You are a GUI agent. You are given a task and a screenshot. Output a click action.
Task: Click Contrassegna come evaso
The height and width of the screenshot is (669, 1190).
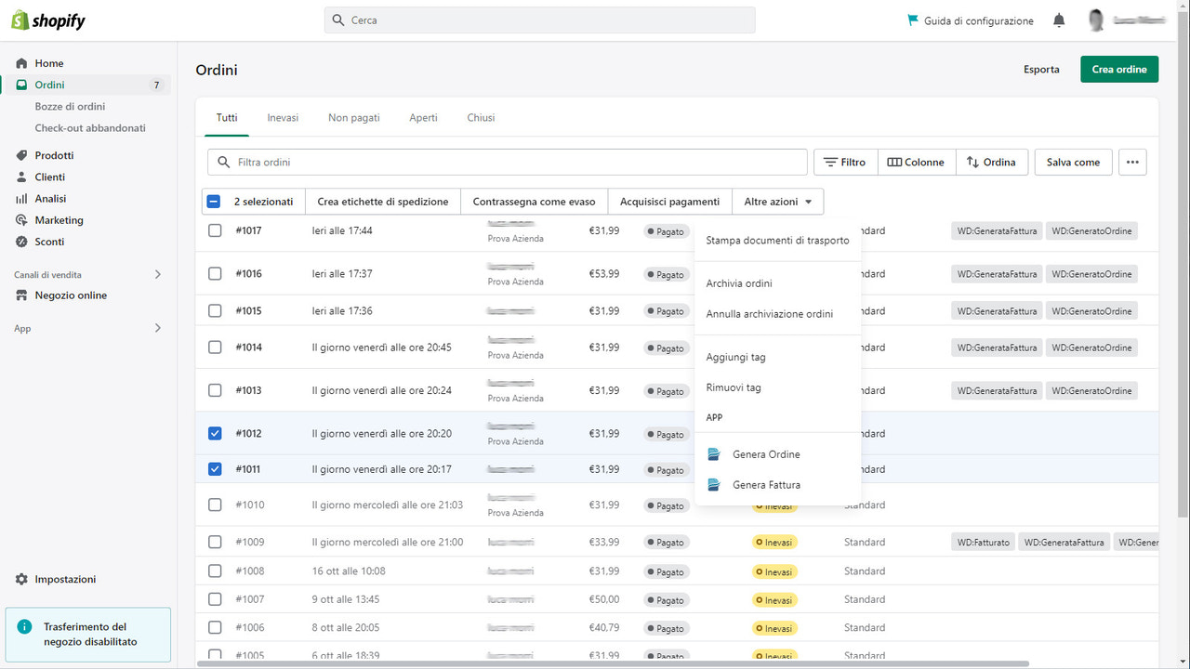(535, 202)
